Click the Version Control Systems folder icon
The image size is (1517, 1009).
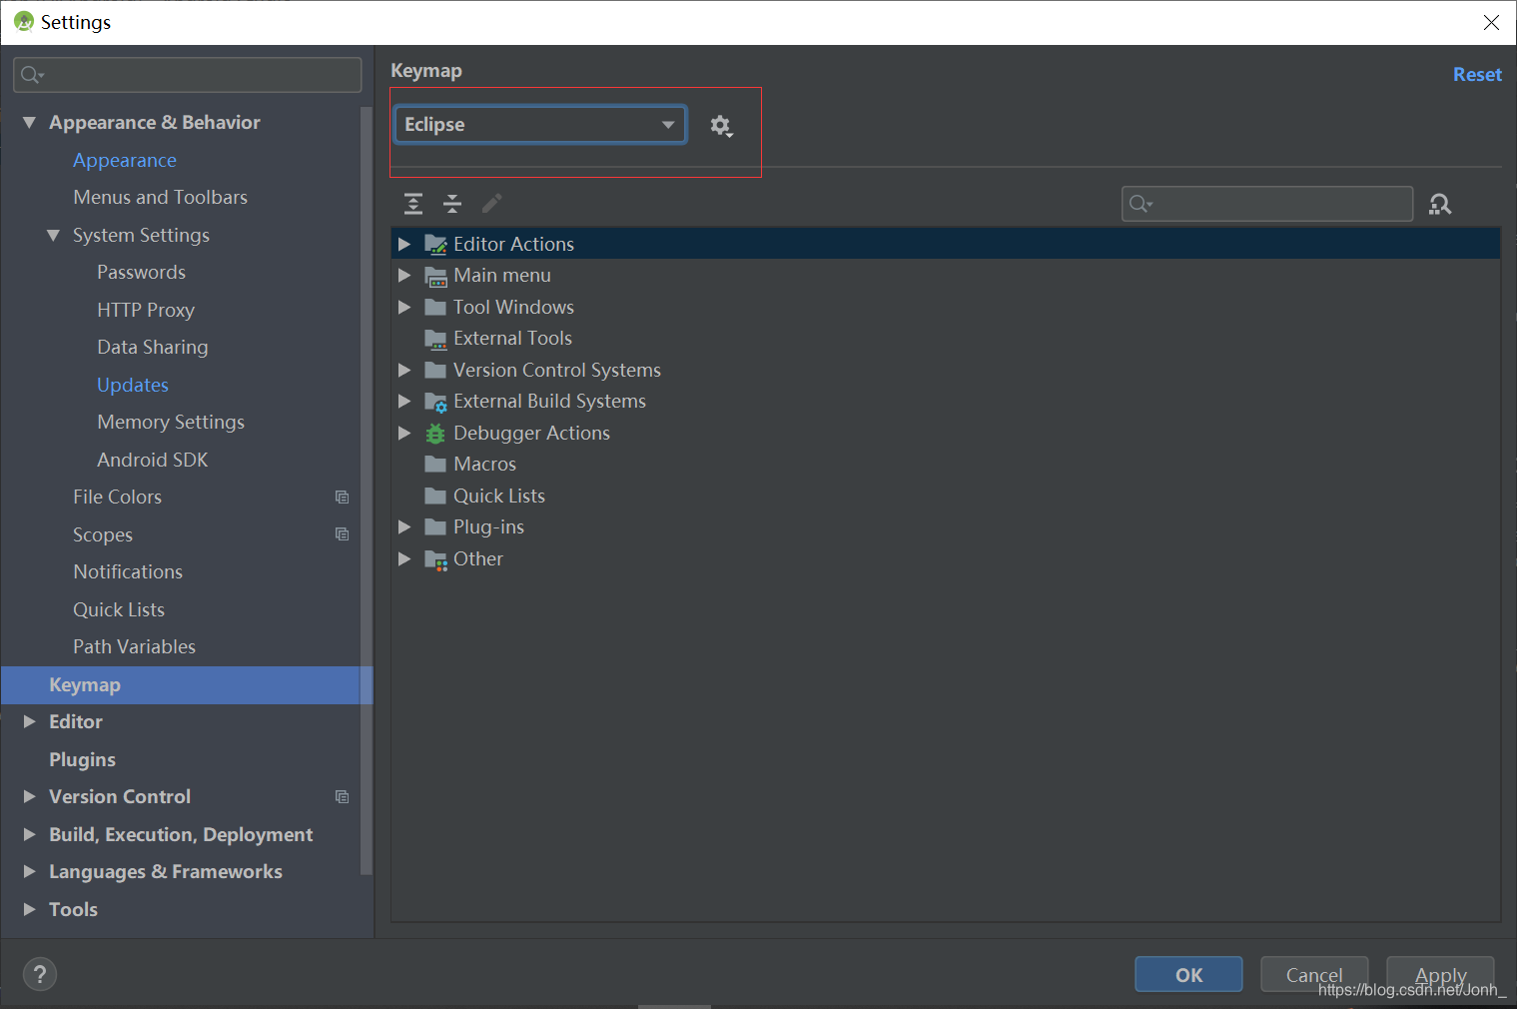[x=435, y=370]
